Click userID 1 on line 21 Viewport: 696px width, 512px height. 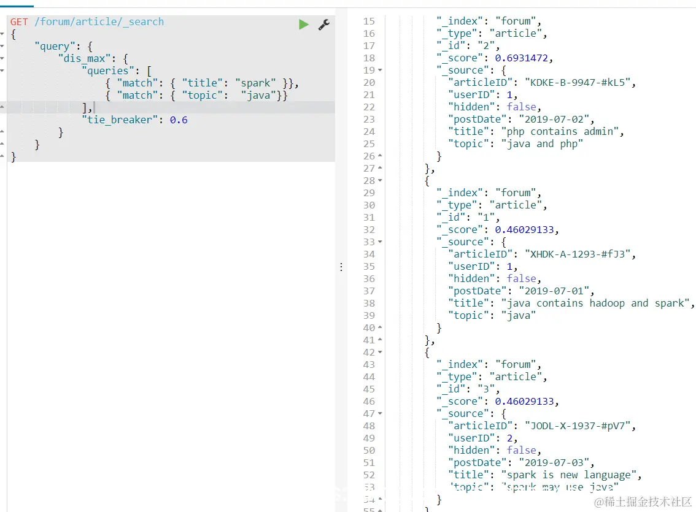pos(509,95)
